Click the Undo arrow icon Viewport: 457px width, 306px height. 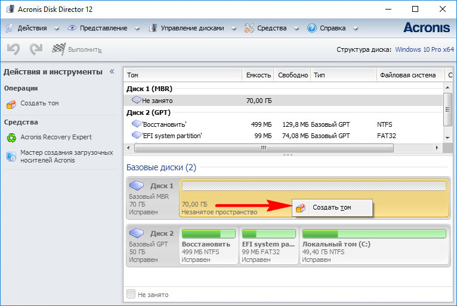(x=13, y=49)
